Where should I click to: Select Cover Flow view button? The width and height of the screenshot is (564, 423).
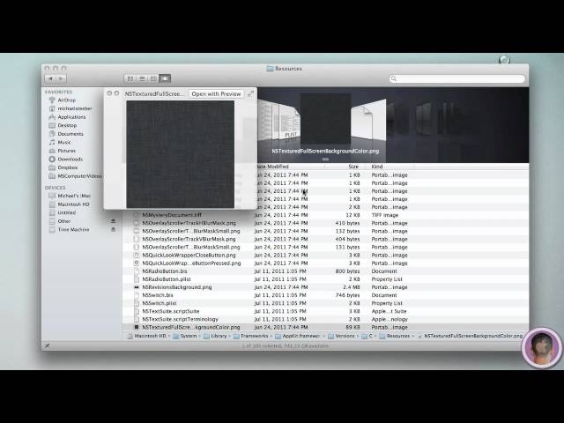tap(165, 78)
